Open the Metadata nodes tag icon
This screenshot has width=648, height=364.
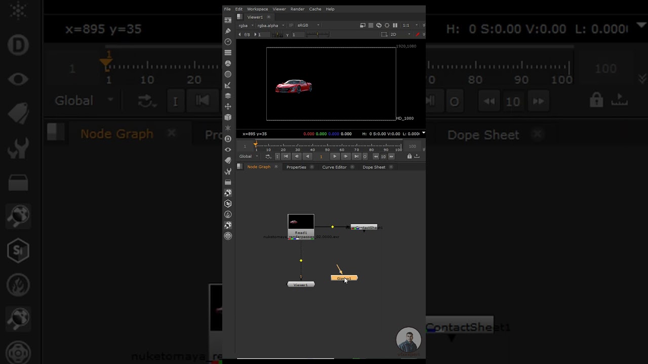click(228, 160)
